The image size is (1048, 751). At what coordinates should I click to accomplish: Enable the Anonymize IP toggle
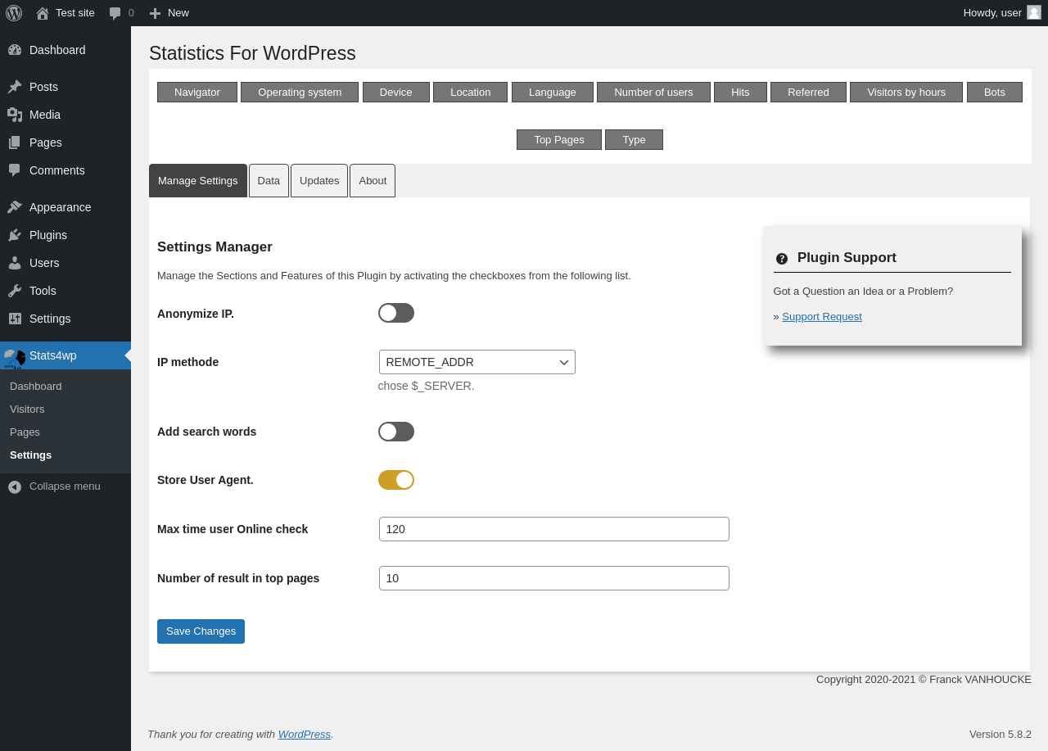pos(396,313)
